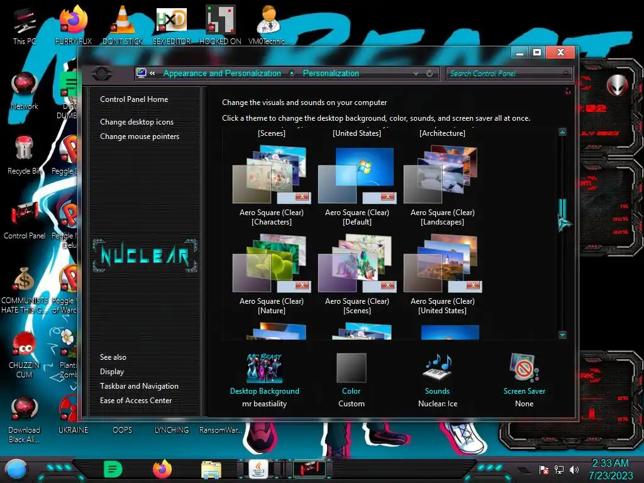Click the alien head gadget icon
Screen dimensions: 644x483
(x=616, y=86)
